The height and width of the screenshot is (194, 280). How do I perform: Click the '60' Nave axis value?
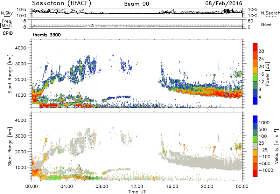point(250,21)
